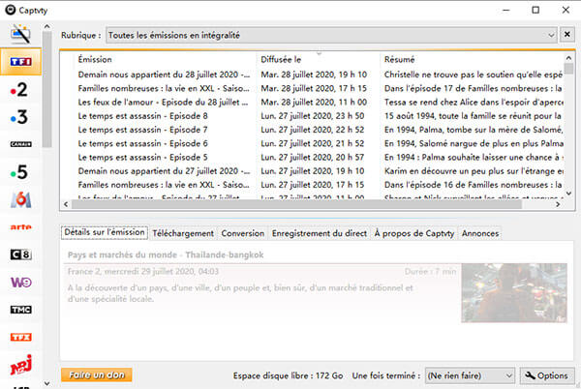
Task: Select the TF1 channel icon
Action: (20, 61)
